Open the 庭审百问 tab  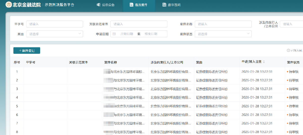coord(171,5)
